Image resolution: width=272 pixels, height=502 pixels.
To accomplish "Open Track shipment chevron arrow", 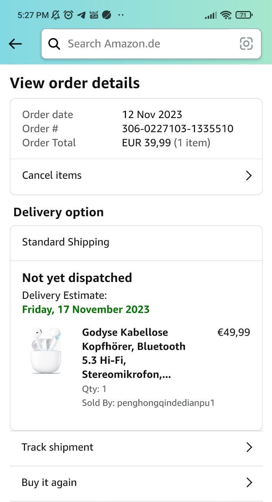I will click(249, 447).
